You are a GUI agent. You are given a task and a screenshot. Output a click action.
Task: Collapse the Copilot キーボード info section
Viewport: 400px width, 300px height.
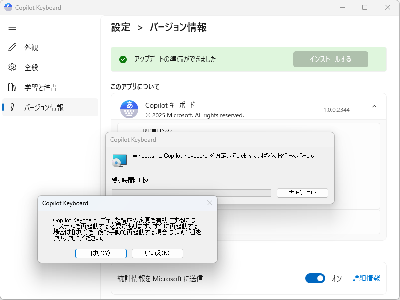[x=374, y=106]
